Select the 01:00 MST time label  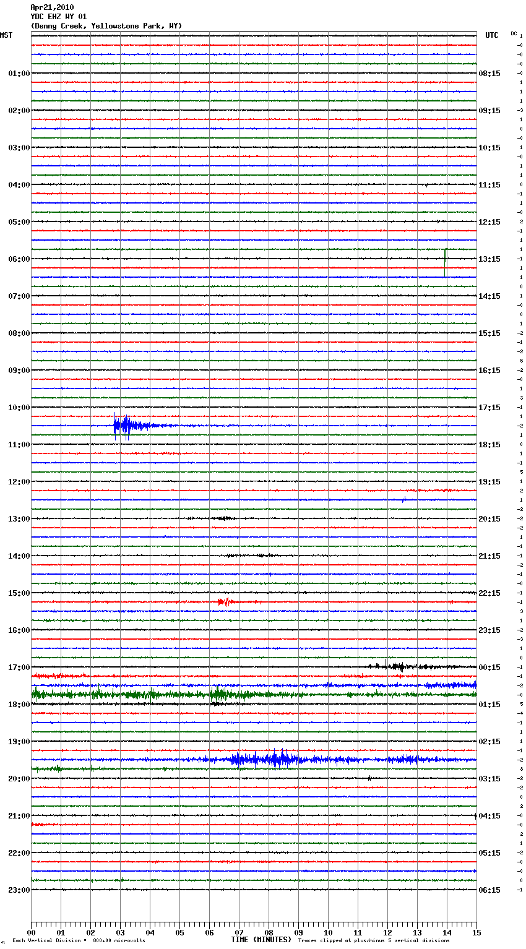click(19, 74)
